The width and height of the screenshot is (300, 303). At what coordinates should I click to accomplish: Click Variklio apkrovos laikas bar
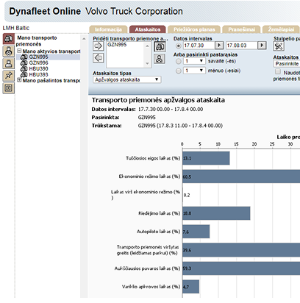coord(191,287)
